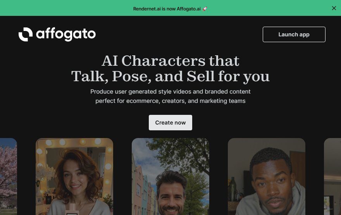
Task: Open the Launch app button
Action: tap(294, 34)
